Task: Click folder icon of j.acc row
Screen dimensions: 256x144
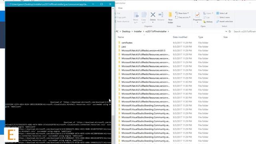Action: [x=119, y=46]
